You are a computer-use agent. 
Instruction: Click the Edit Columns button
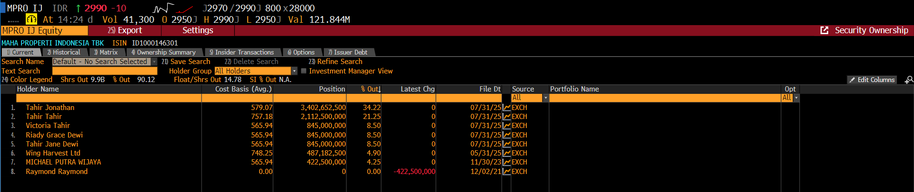[872, 80]
